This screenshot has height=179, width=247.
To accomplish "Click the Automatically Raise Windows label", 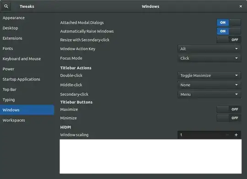I will 87,32.
